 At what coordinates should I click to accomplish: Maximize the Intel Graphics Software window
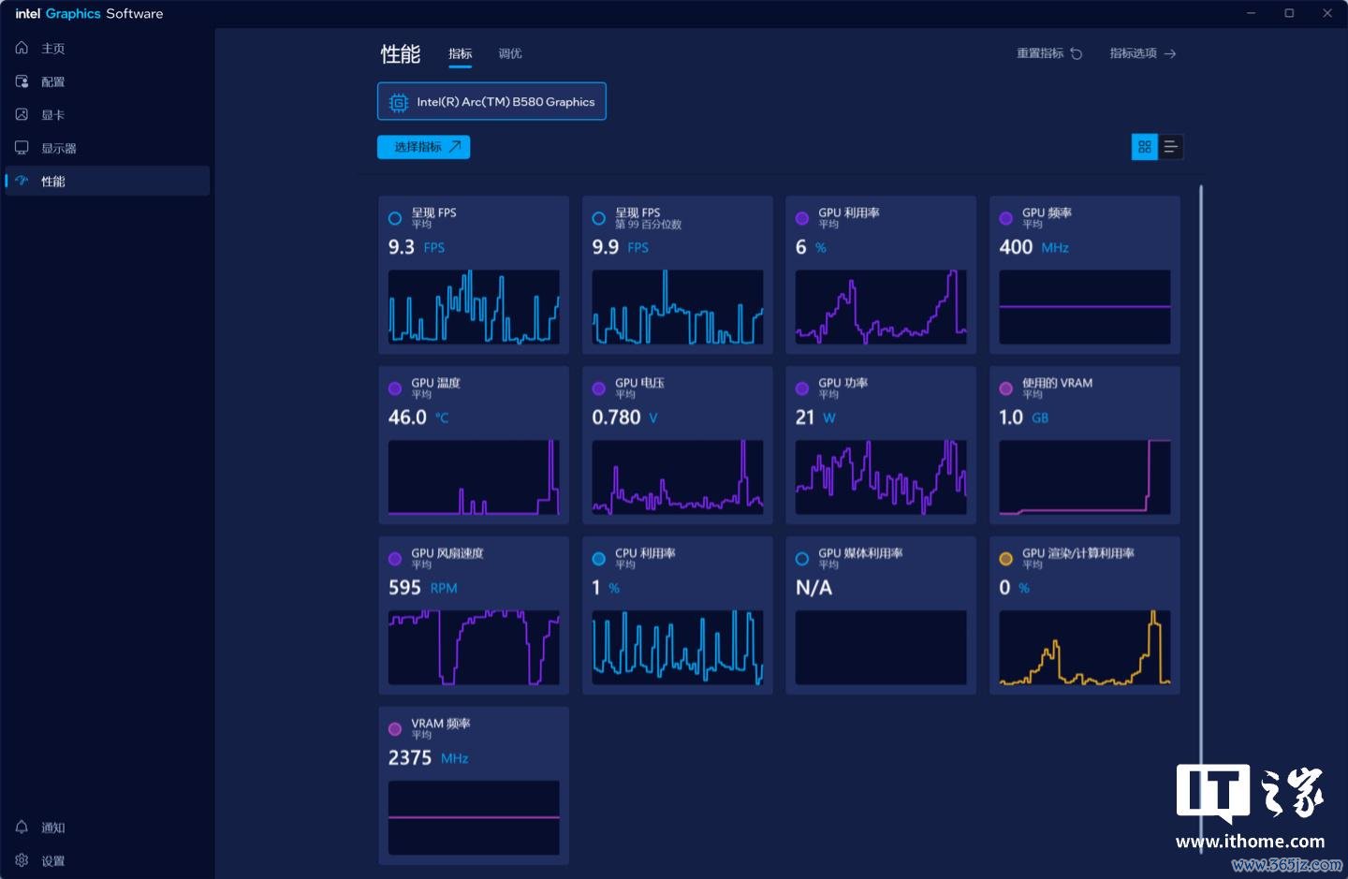(x=1289, y=13)
